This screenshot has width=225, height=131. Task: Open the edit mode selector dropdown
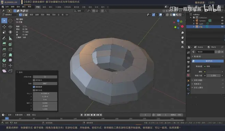pyautogui.click(x=10, y=15)
